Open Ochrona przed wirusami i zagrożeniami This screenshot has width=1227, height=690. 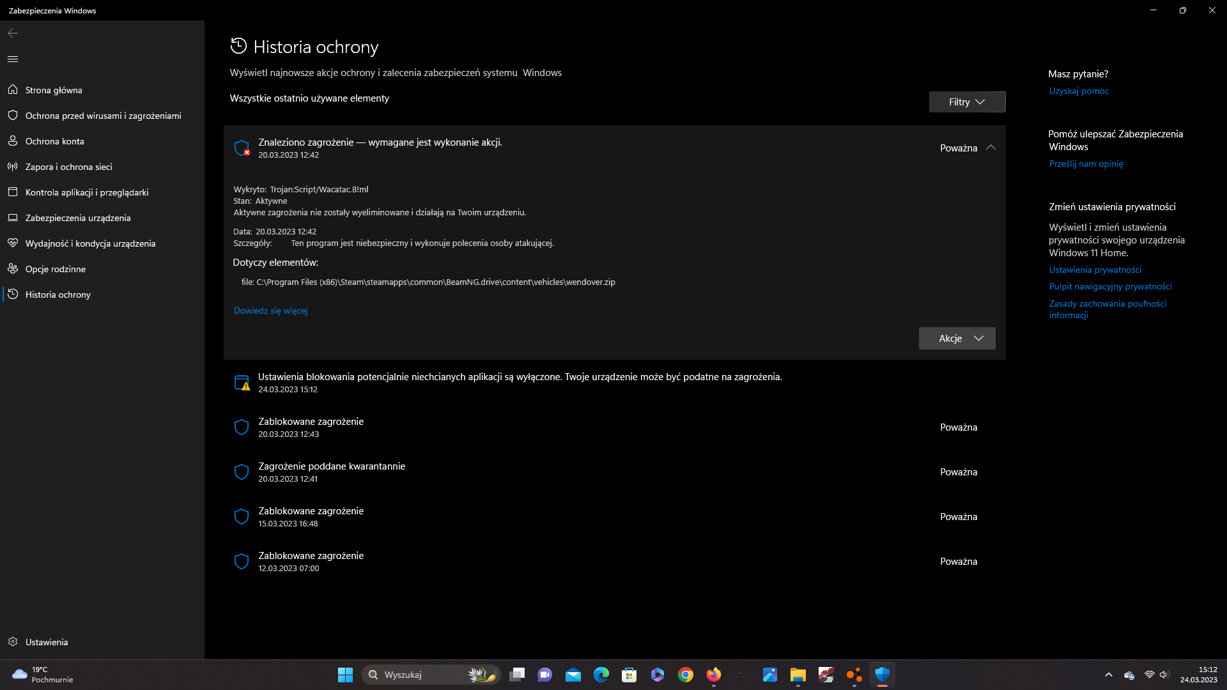(x=102, y=116)
